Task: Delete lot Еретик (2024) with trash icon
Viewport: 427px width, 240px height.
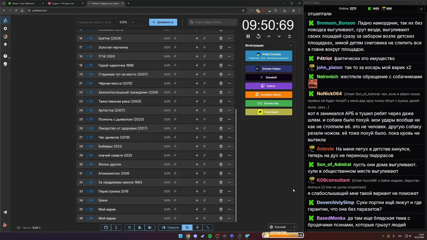Action: [x=221, y=38]
